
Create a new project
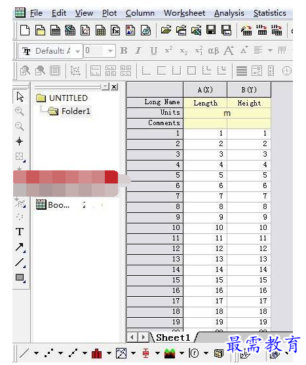(x=25, y=31)
